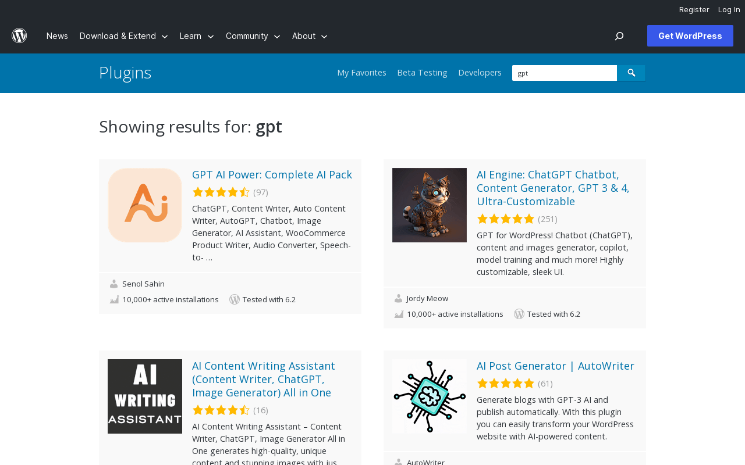This screenshot has width=745, height=465.
Task: Click AI Engine five-star rating
Action: (506, 219)
